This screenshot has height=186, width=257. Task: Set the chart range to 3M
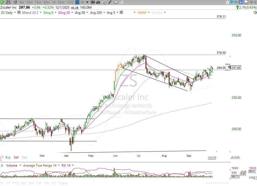(x=31, y=183)
